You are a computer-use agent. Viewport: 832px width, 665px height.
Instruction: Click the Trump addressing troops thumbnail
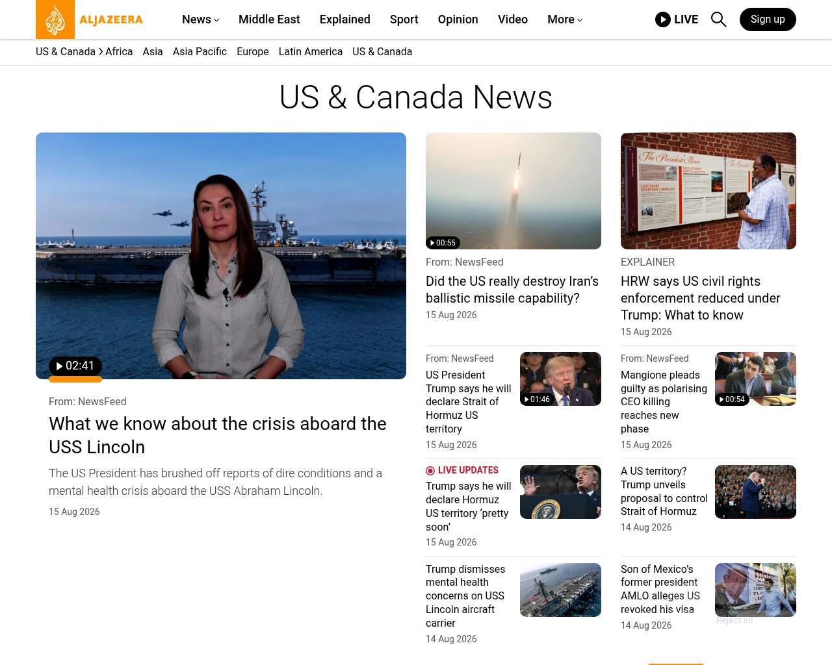click(x=755, y=492)
